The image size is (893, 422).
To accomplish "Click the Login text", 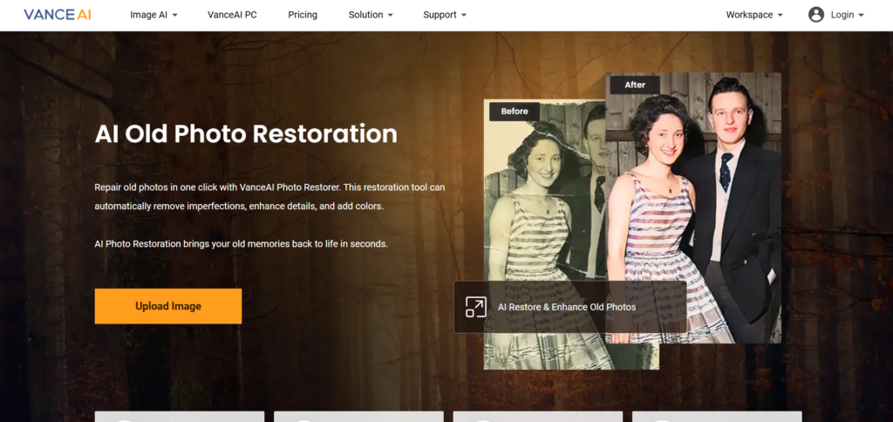I will [842, 15].
